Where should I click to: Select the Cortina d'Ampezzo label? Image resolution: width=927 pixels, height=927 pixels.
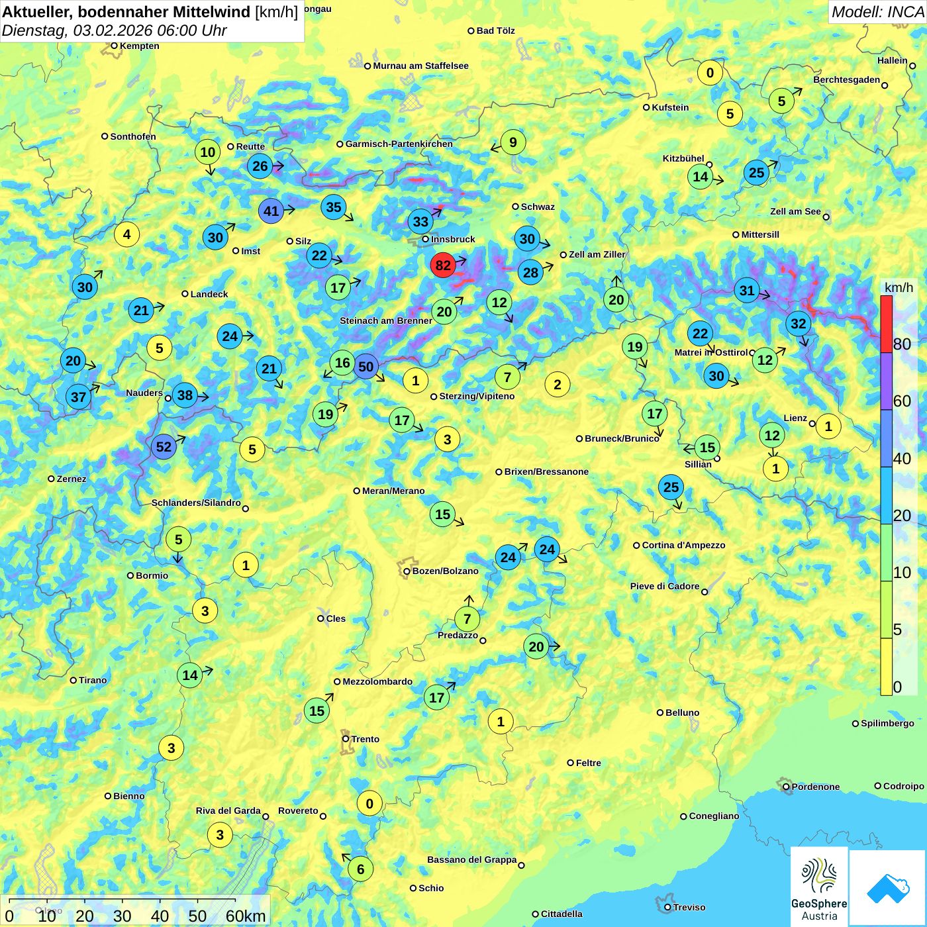tap(683, 545)
